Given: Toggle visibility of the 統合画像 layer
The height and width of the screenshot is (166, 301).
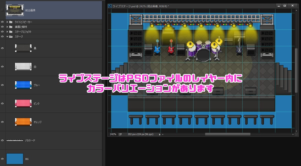Looking at the screenshot, I should pyautogui.click(x=2, y=10).
